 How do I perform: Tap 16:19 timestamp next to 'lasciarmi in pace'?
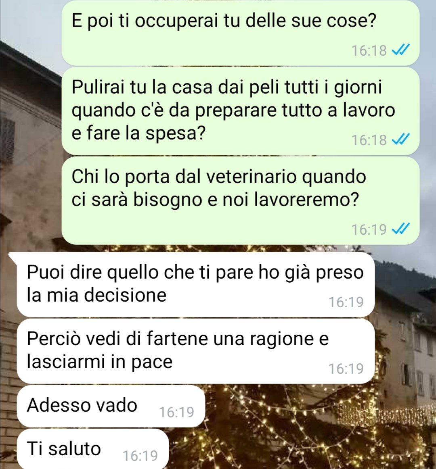(346, 369)
